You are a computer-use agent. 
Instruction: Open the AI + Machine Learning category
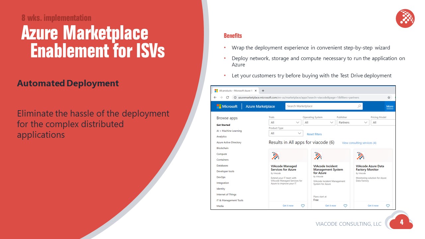pyautogui.click(x=229, y=131)
